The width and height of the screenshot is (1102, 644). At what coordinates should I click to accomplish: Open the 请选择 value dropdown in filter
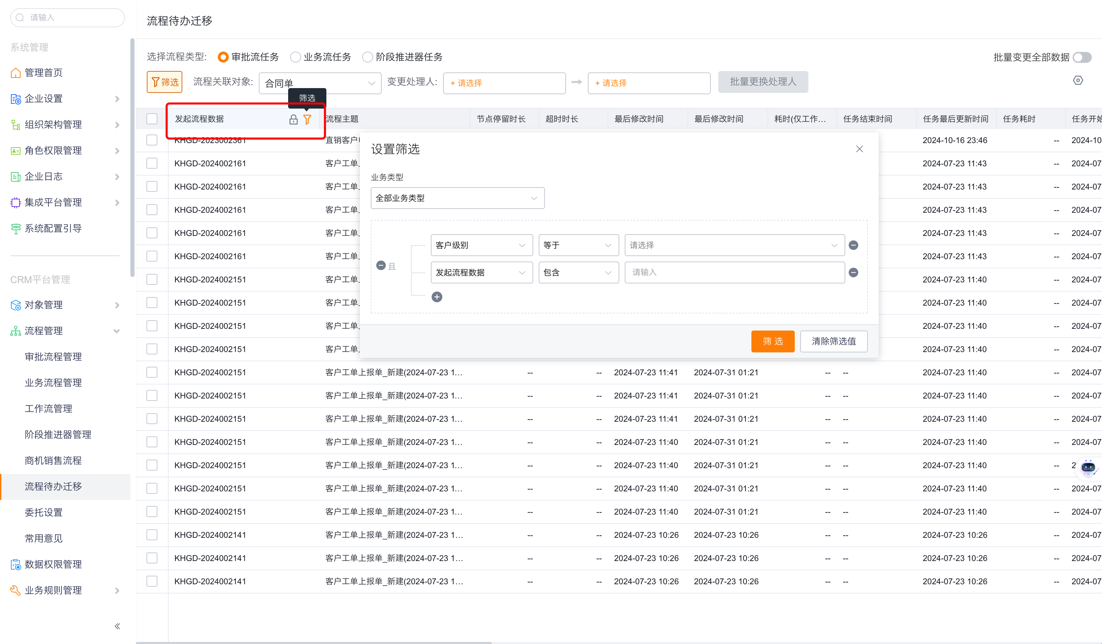734,245
